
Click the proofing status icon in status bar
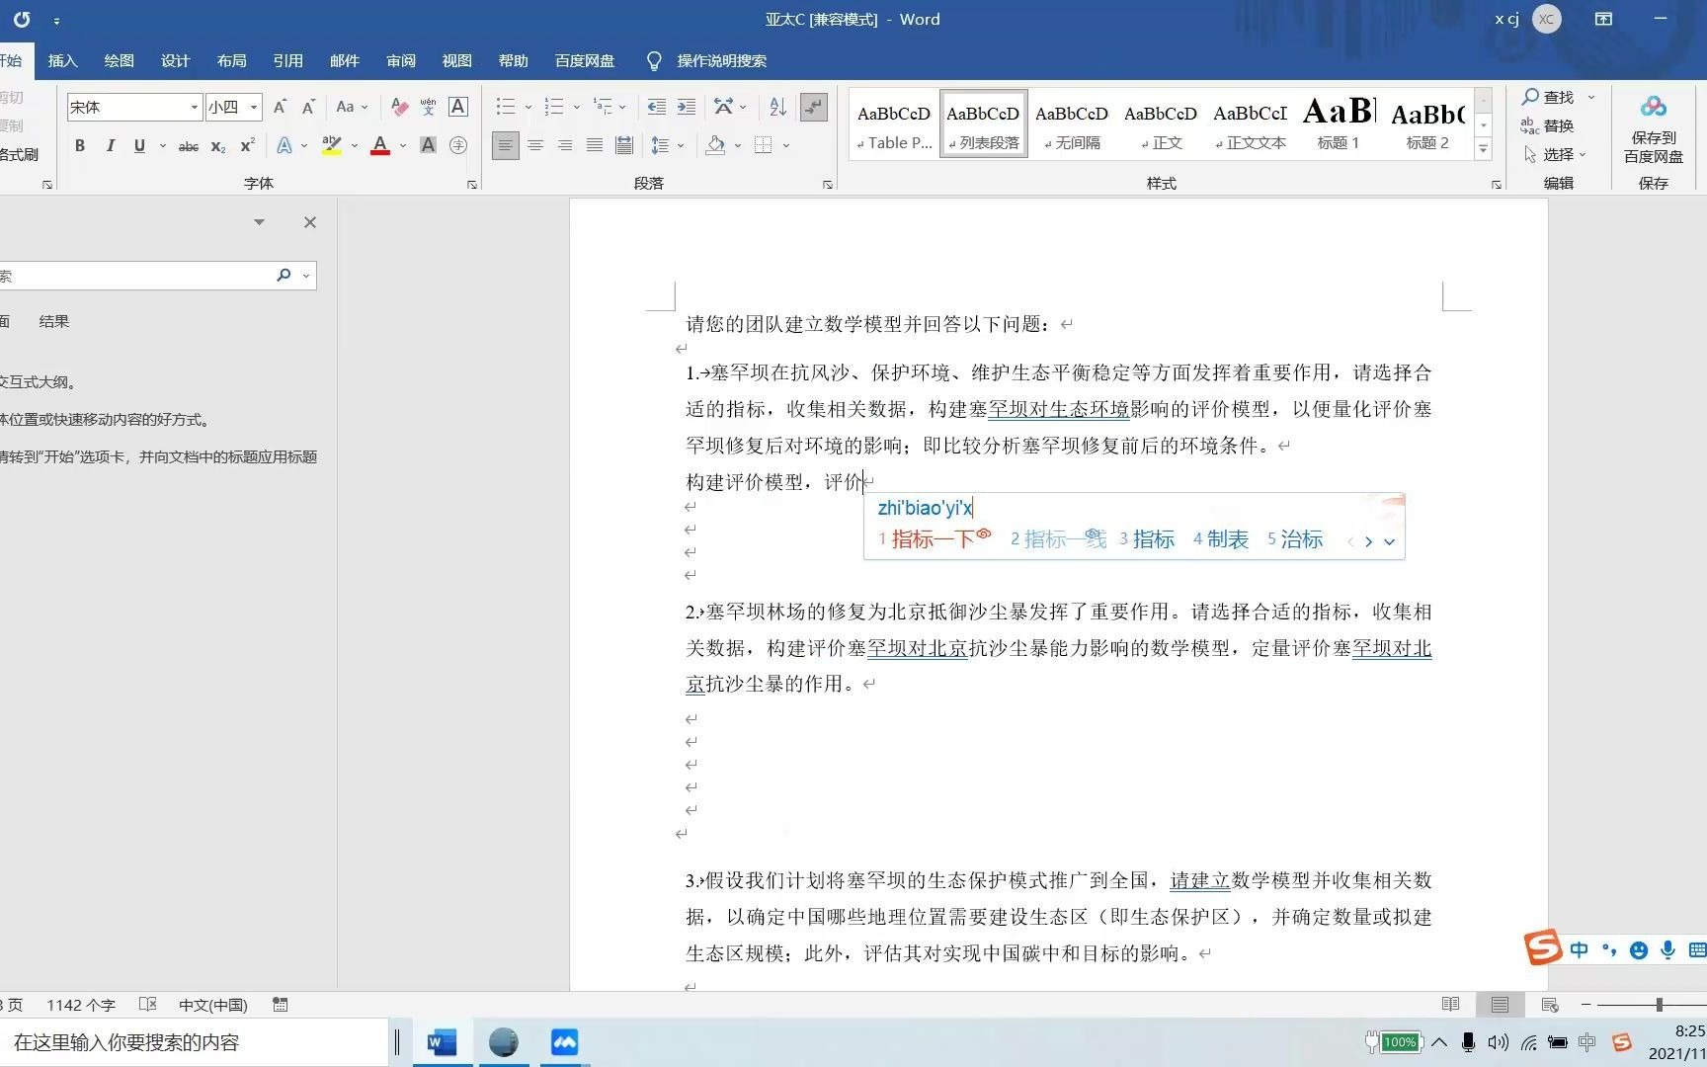click(x=148, y=1005)
